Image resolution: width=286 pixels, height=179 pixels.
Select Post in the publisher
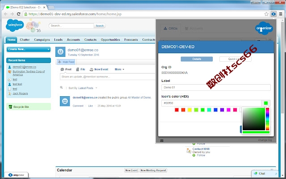coord(66,69)
